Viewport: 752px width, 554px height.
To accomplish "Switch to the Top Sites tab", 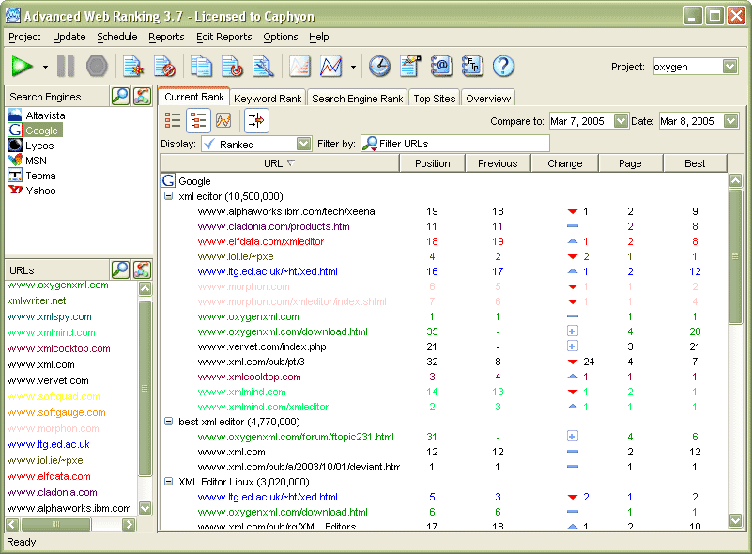I will 434,99.
